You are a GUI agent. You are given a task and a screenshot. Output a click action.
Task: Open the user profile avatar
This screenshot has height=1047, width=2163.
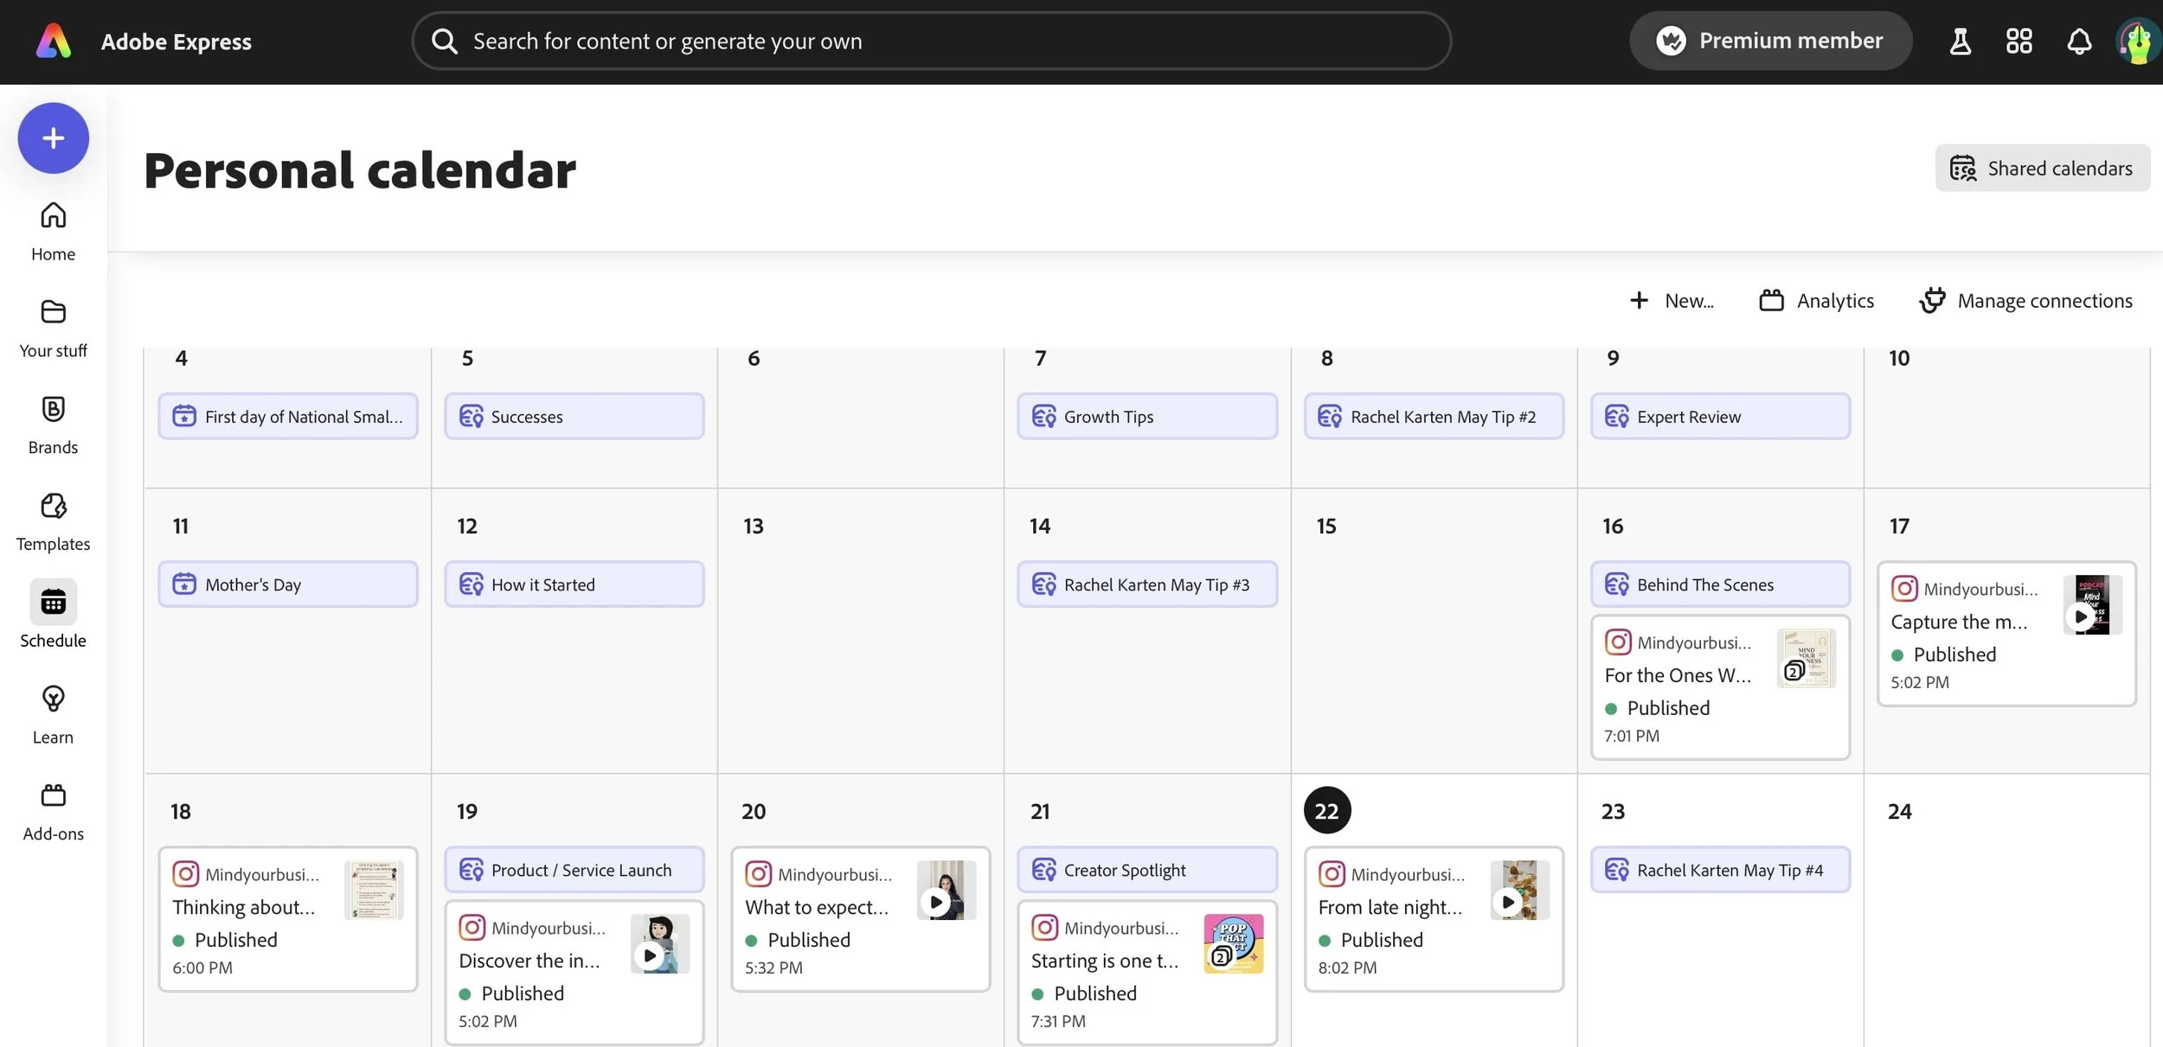click(2137, 41)
